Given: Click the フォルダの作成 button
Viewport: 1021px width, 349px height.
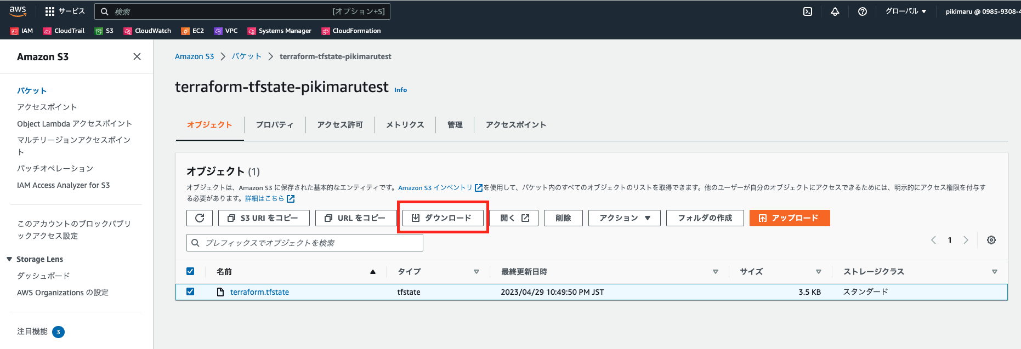Looking at the screenshot, I should pyautogui.click(x=705, y=218).
